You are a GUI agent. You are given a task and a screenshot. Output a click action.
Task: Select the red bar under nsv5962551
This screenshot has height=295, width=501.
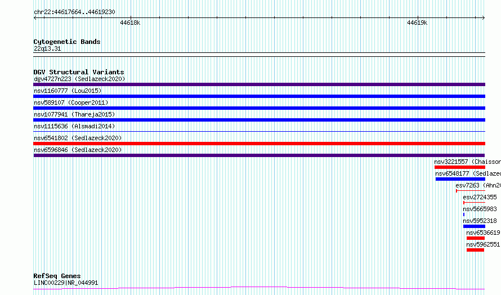pyautogui.click(x=475, y=250)
